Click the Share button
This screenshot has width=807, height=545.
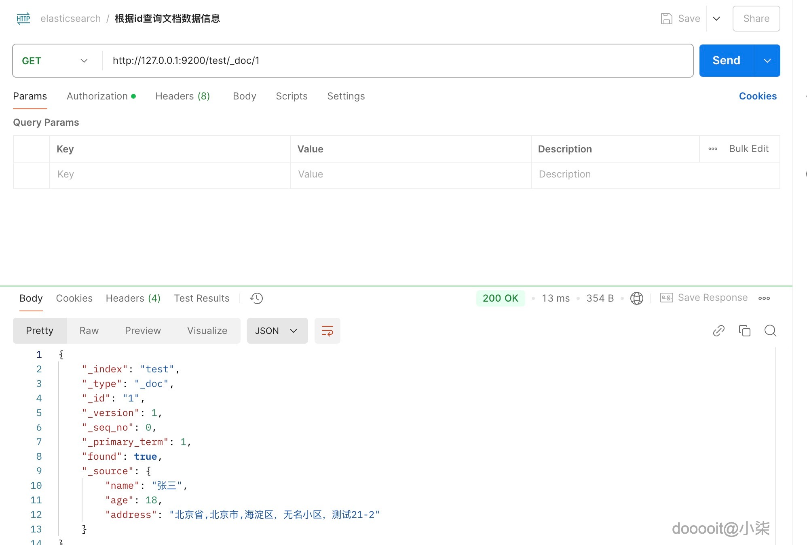pos(756,19)
